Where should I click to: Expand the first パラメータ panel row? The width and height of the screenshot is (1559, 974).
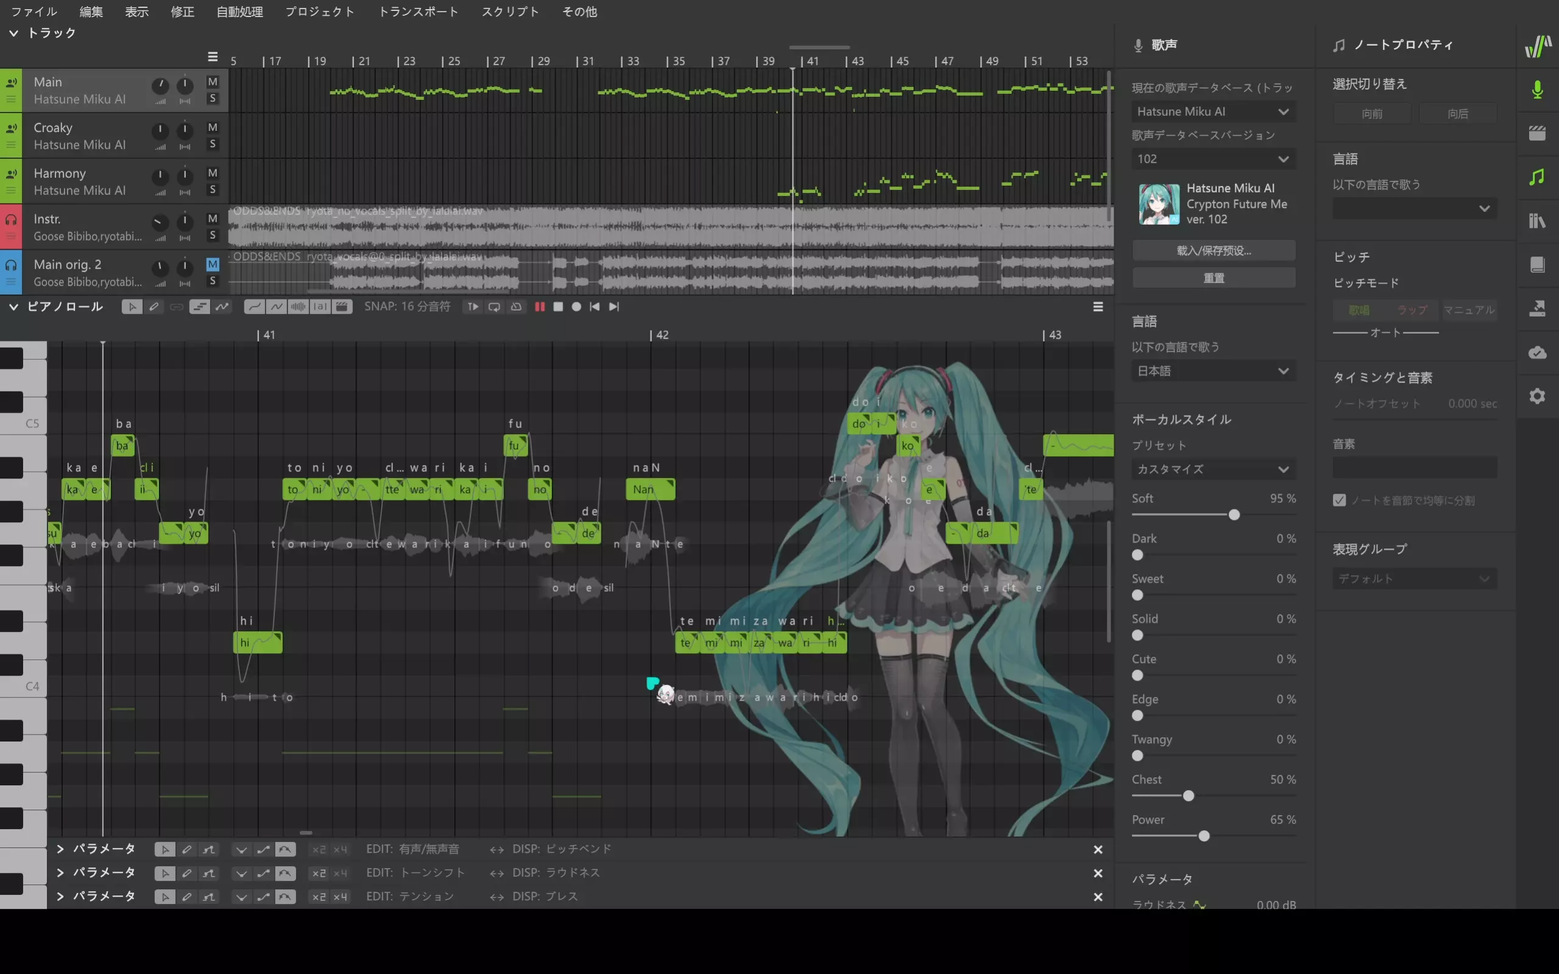coord(60,849)
